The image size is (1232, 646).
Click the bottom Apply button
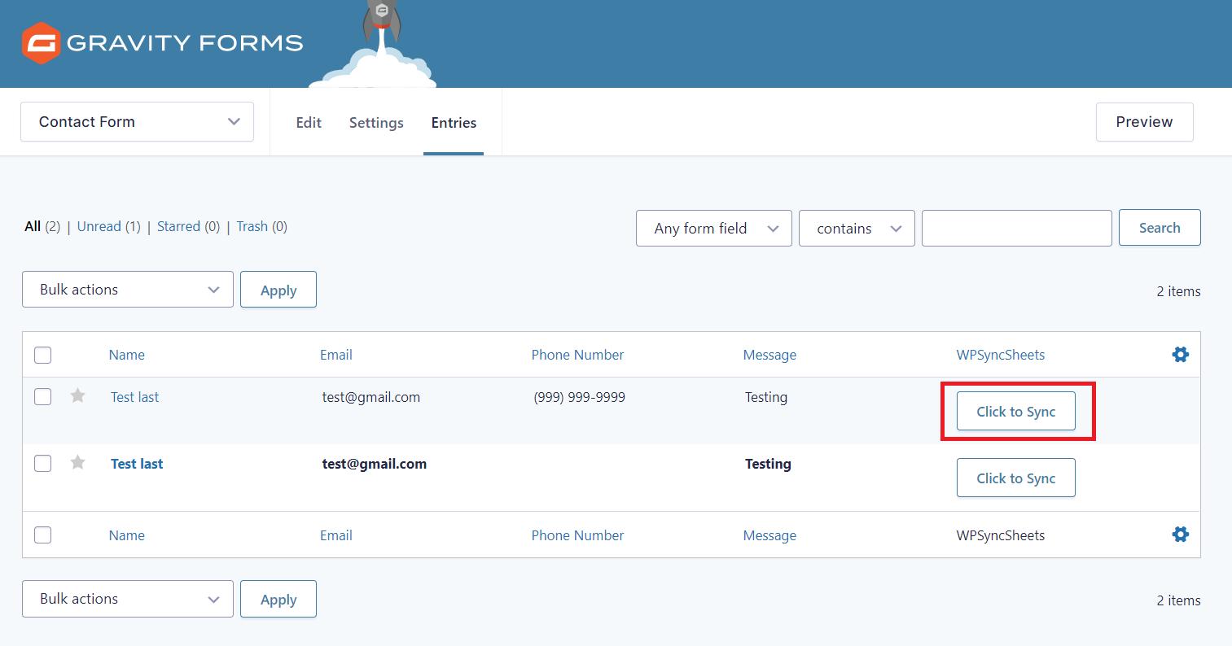[x=278, y=599]
